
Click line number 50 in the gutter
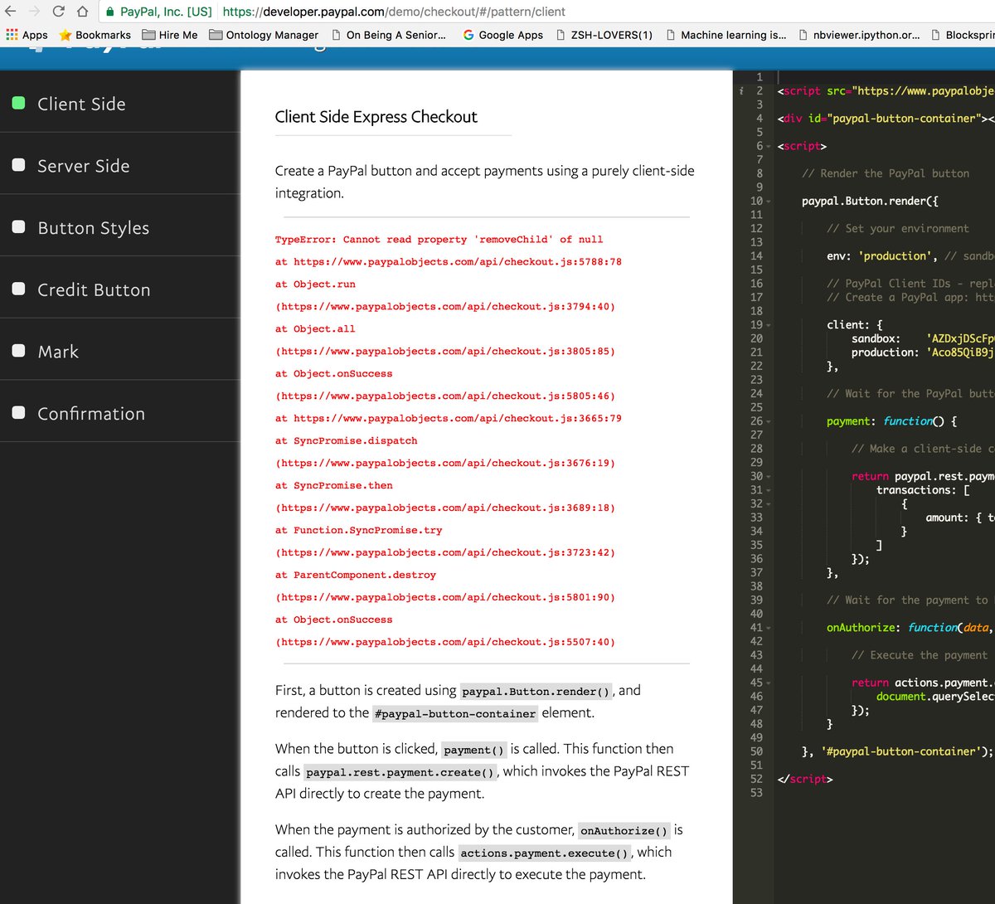(756, 751)
